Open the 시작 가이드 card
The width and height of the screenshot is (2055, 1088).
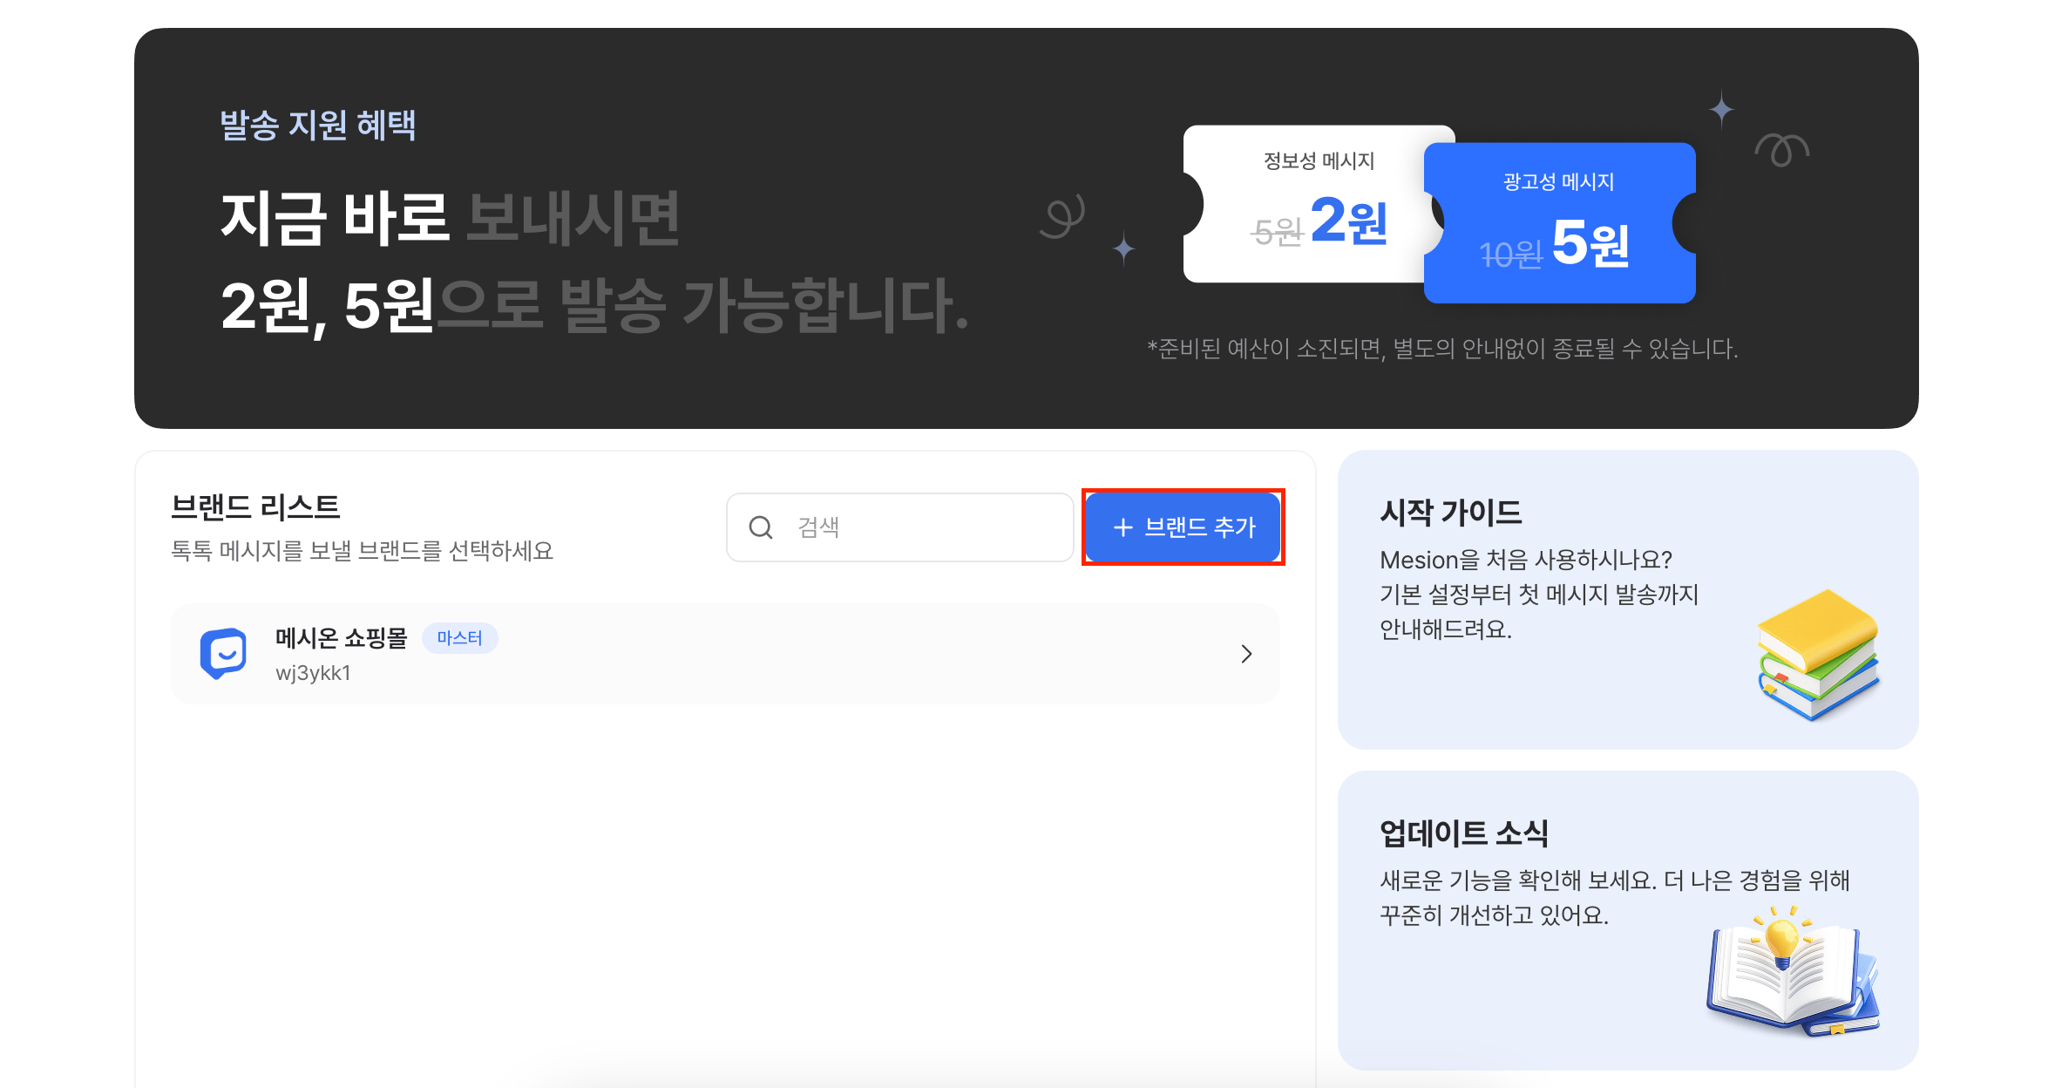click(x=1628, y=600)
